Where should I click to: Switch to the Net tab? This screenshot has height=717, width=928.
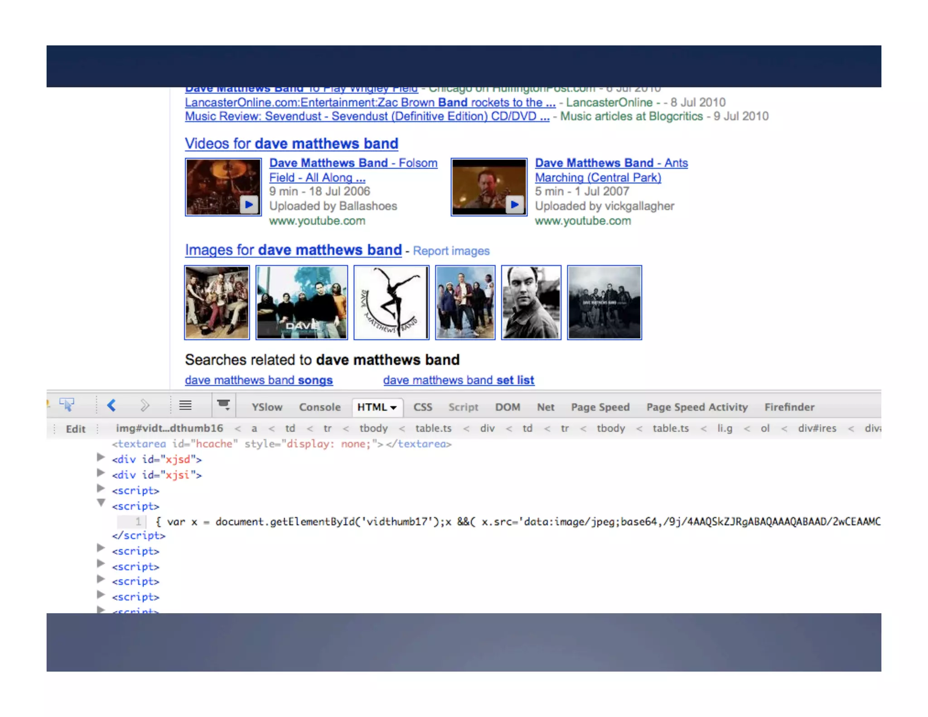click(x=546, y=407)
